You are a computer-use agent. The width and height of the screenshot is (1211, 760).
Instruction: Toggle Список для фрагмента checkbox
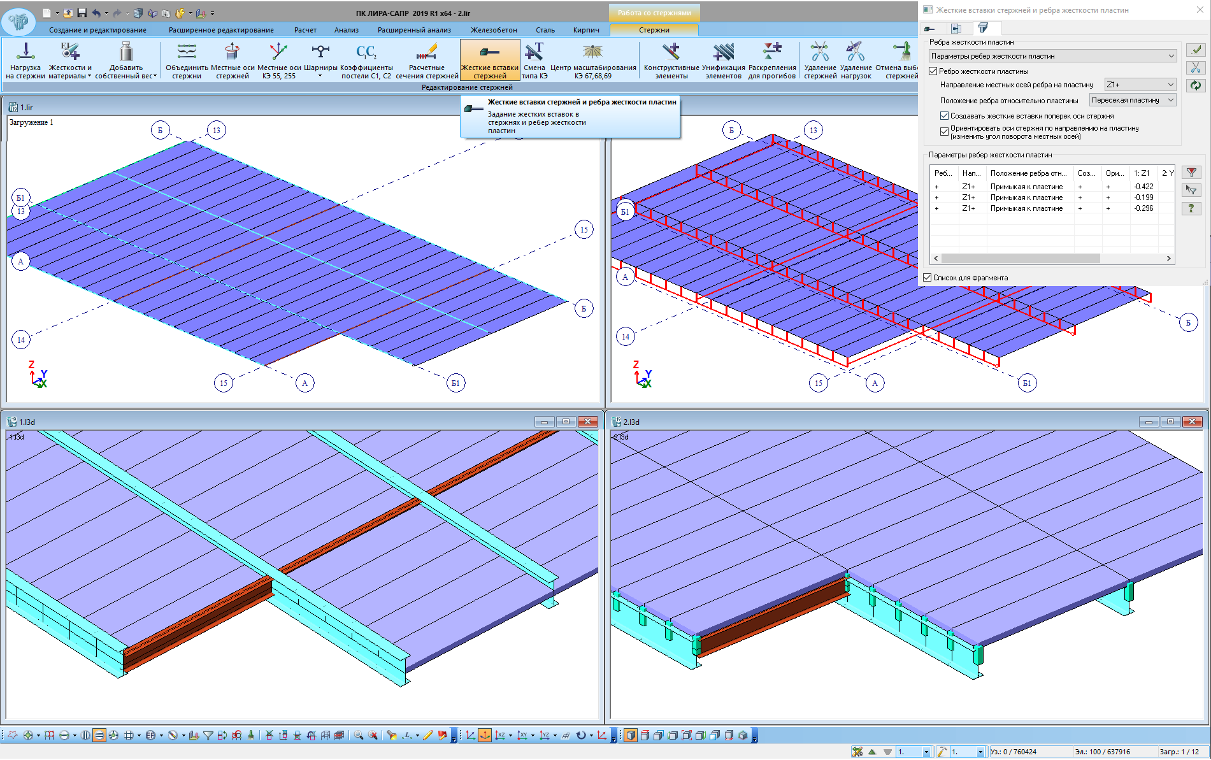[928, 278]
